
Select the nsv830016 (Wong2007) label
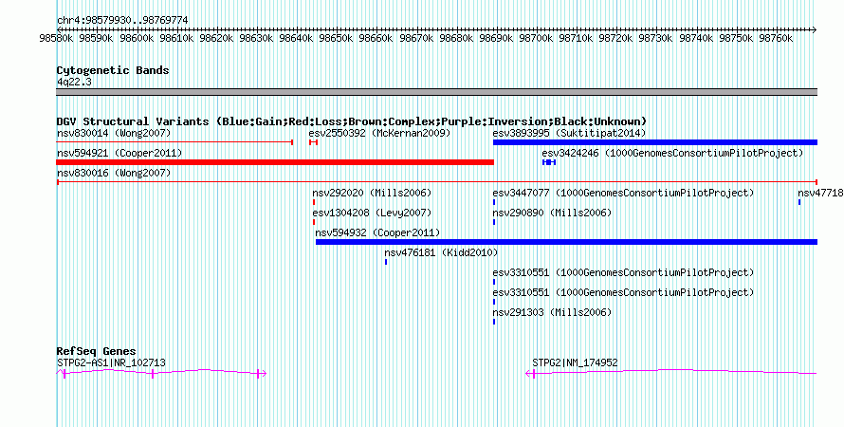(114, 174)
